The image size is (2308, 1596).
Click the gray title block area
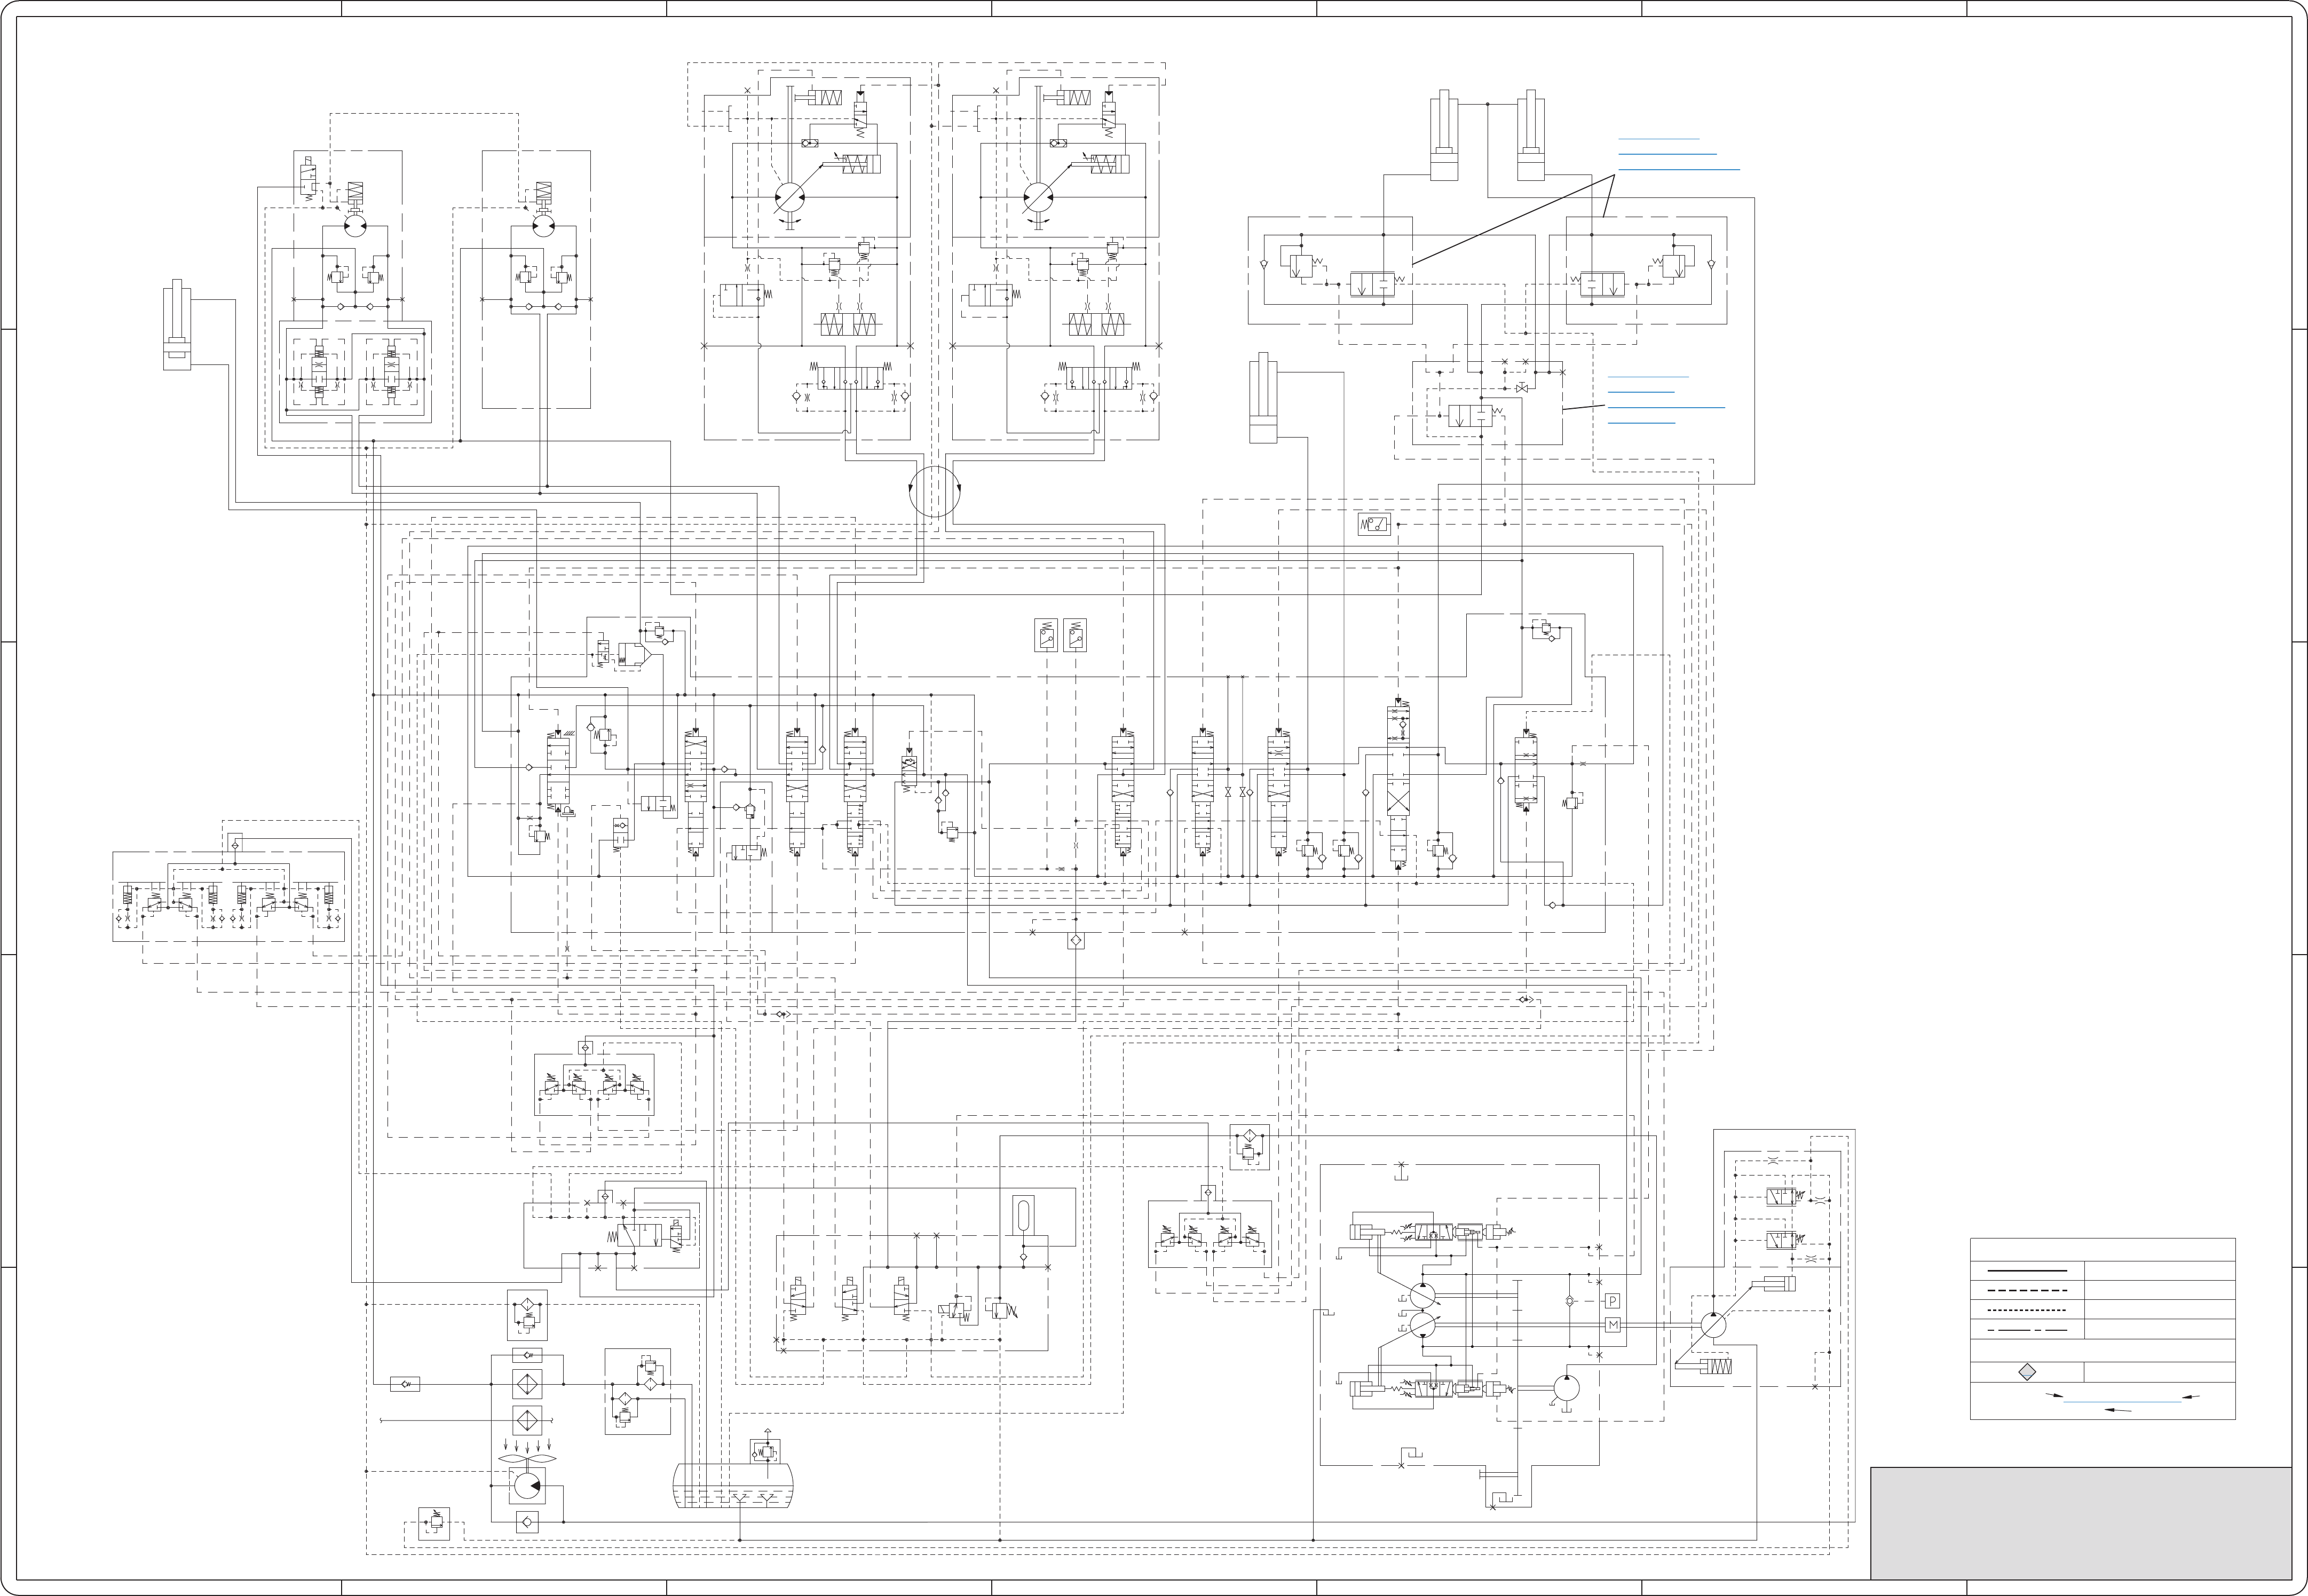click(2081, 1523)
